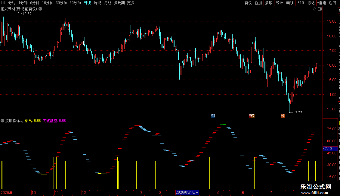Click the 预 forecast marker
This screenshot has width=340, height=196.
tap(283, 115)
